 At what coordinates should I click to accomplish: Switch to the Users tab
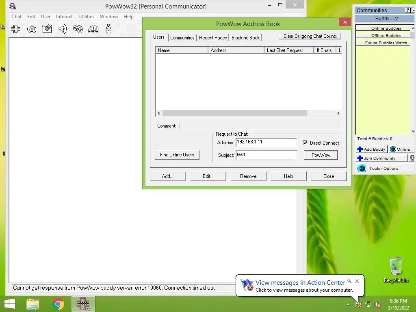159,37
